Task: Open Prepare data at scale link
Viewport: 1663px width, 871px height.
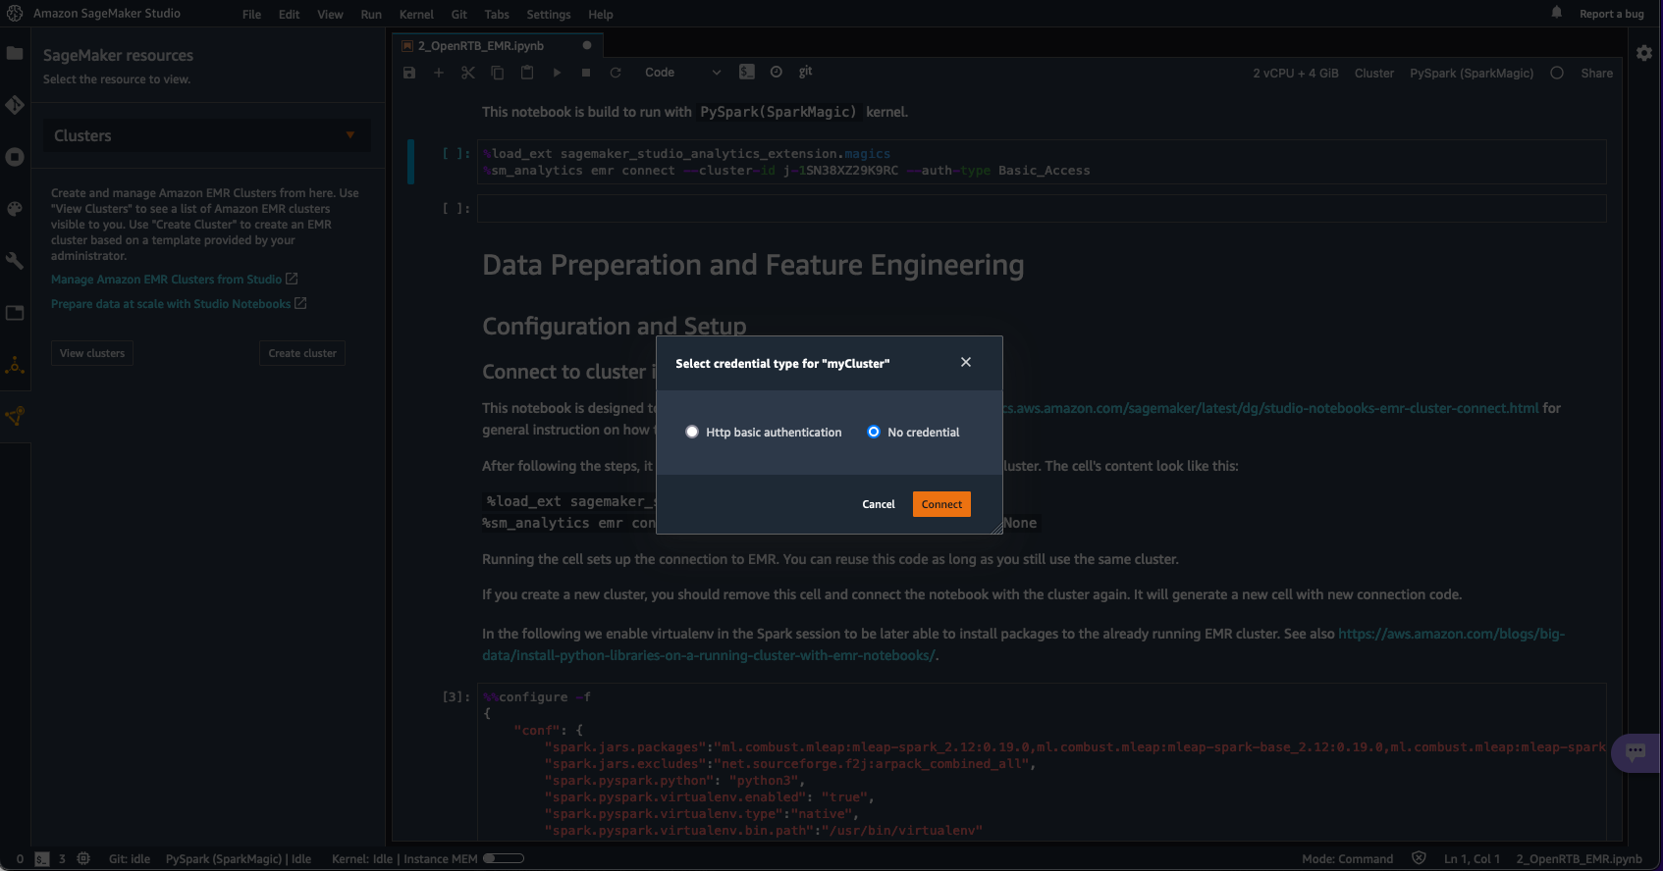Action: pos(179,304)
